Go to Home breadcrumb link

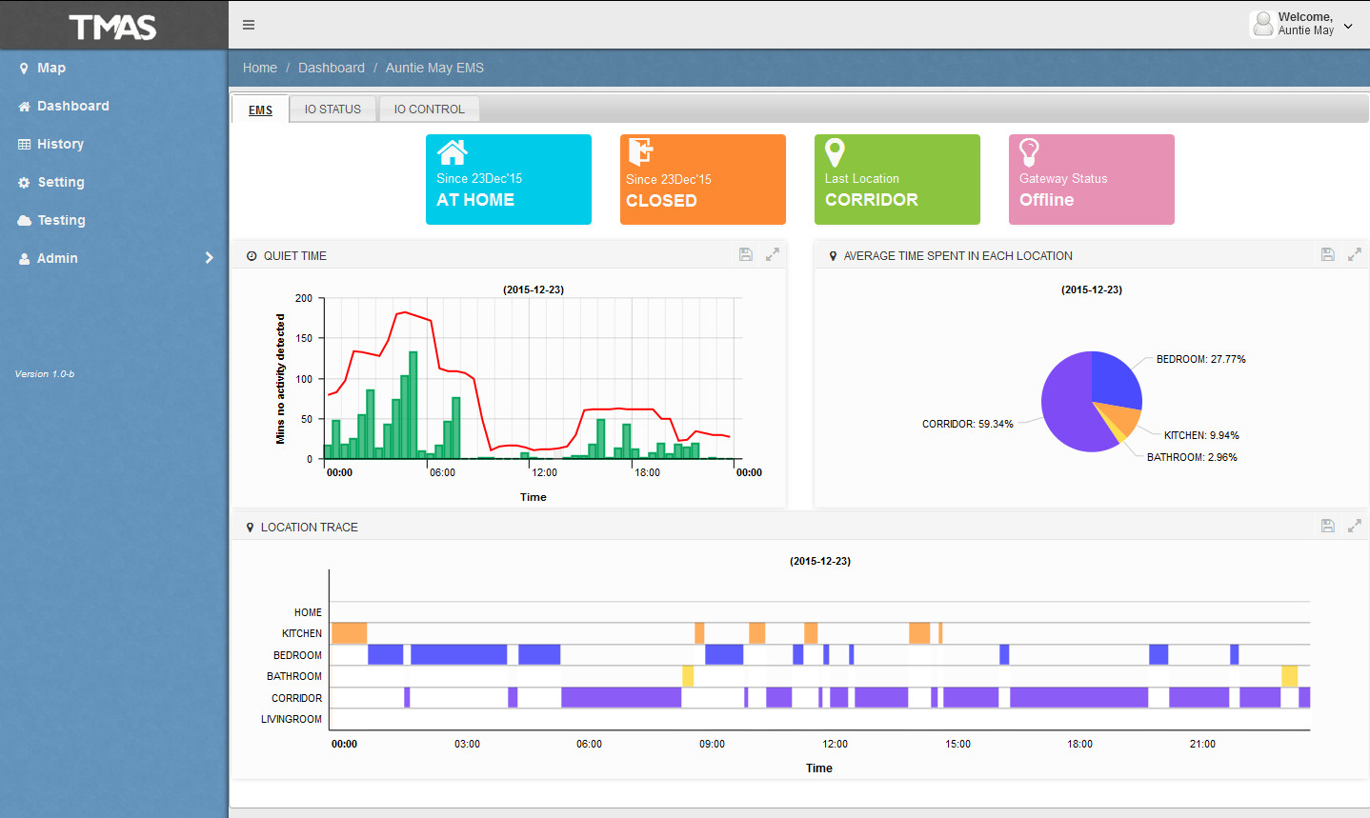(260, 68)
